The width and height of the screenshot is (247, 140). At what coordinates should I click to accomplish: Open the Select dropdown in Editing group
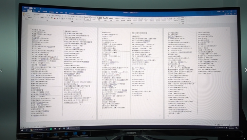coord(183,21)
